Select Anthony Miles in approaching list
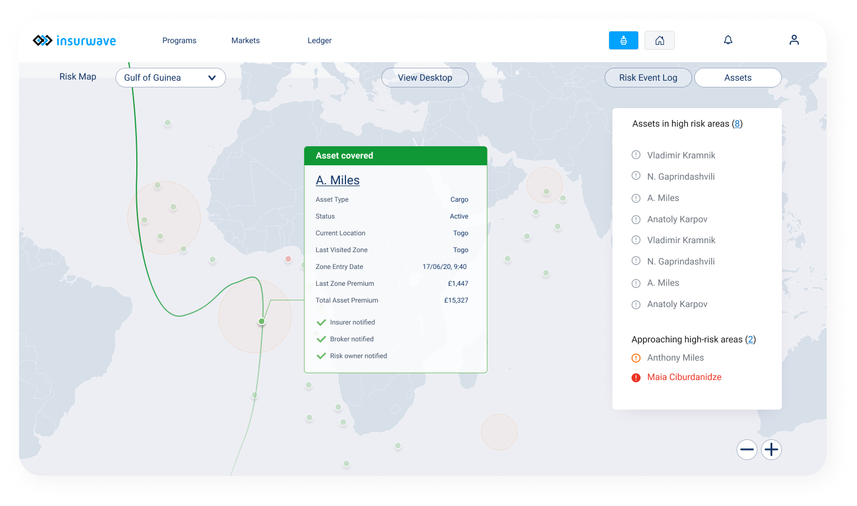Screen dimensions: 857x506 coord(675,358)
